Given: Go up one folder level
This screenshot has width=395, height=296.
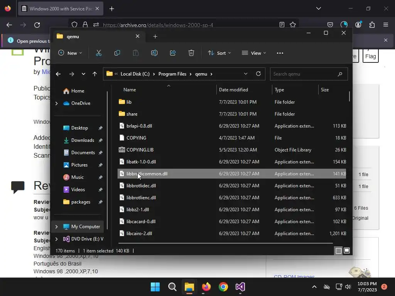Looking at the screenshot, I should click(x=95, y=74).
